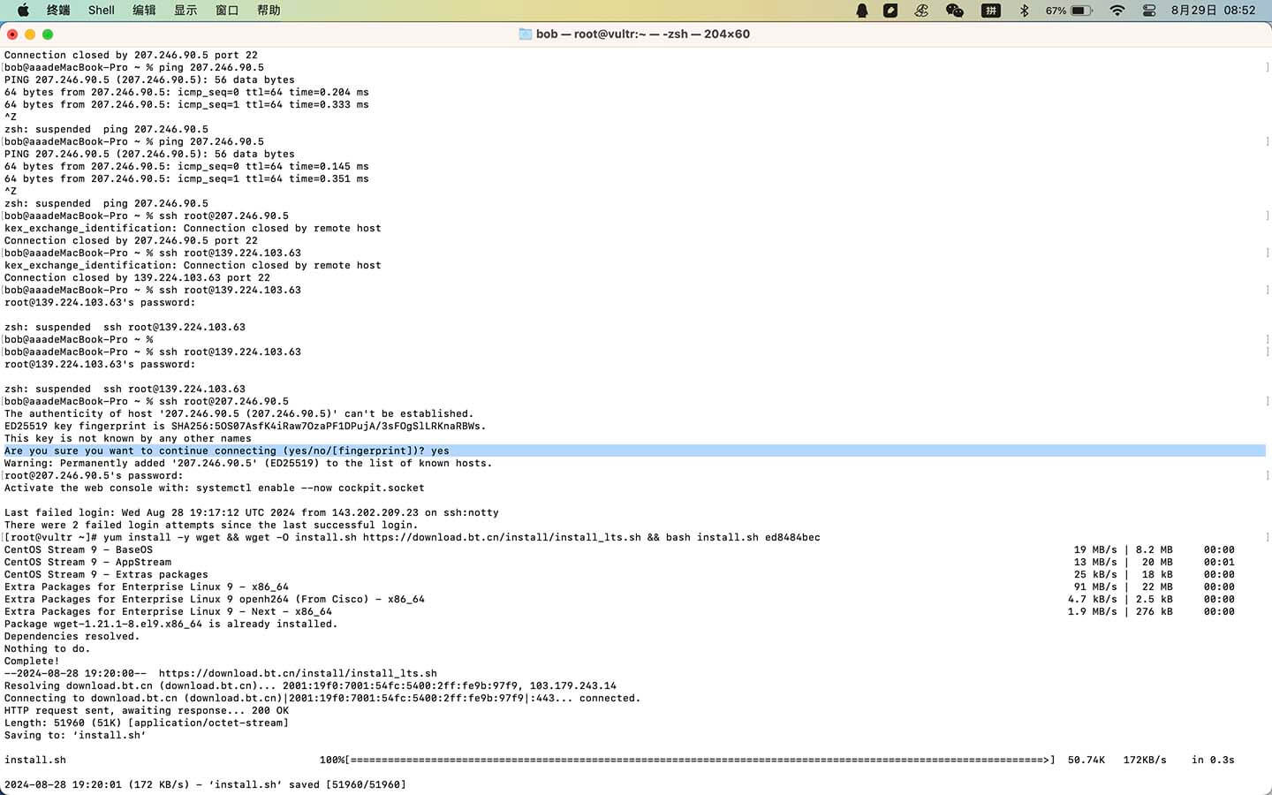The width and height of the screenshot is (1272, 795).
Task: Open the 帮助 menu
Action: coord(269,11)
